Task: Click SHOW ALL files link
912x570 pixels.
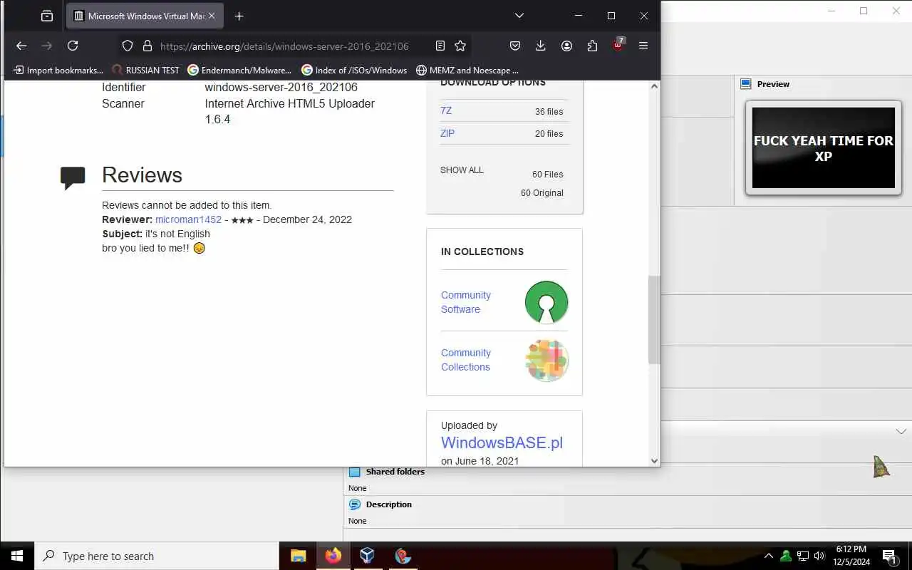Action: [462, 170]
